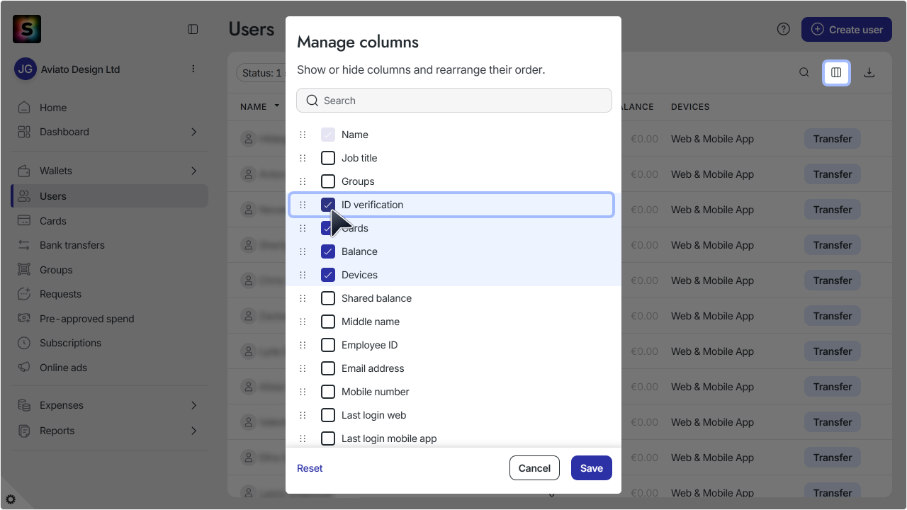Grab the drag handle beside Job title

point(303,158)
